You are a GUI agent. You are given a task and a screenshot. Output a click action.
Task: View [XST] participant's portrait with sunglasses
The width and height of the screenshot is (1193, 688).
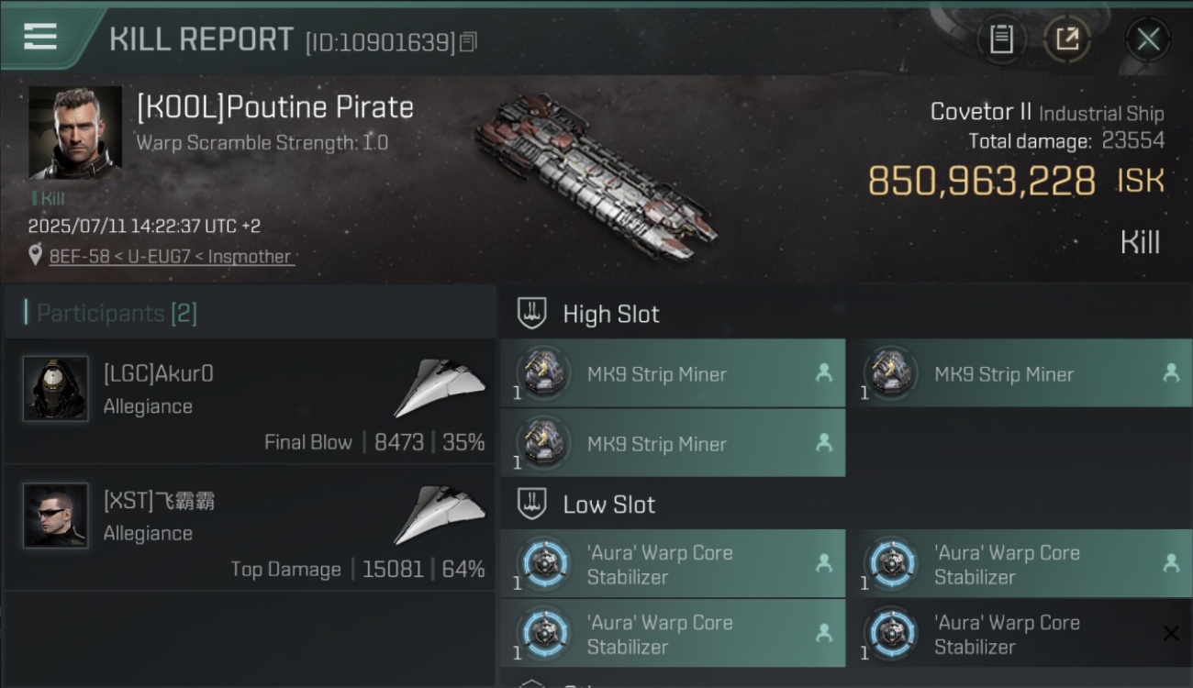pos(56,516)
